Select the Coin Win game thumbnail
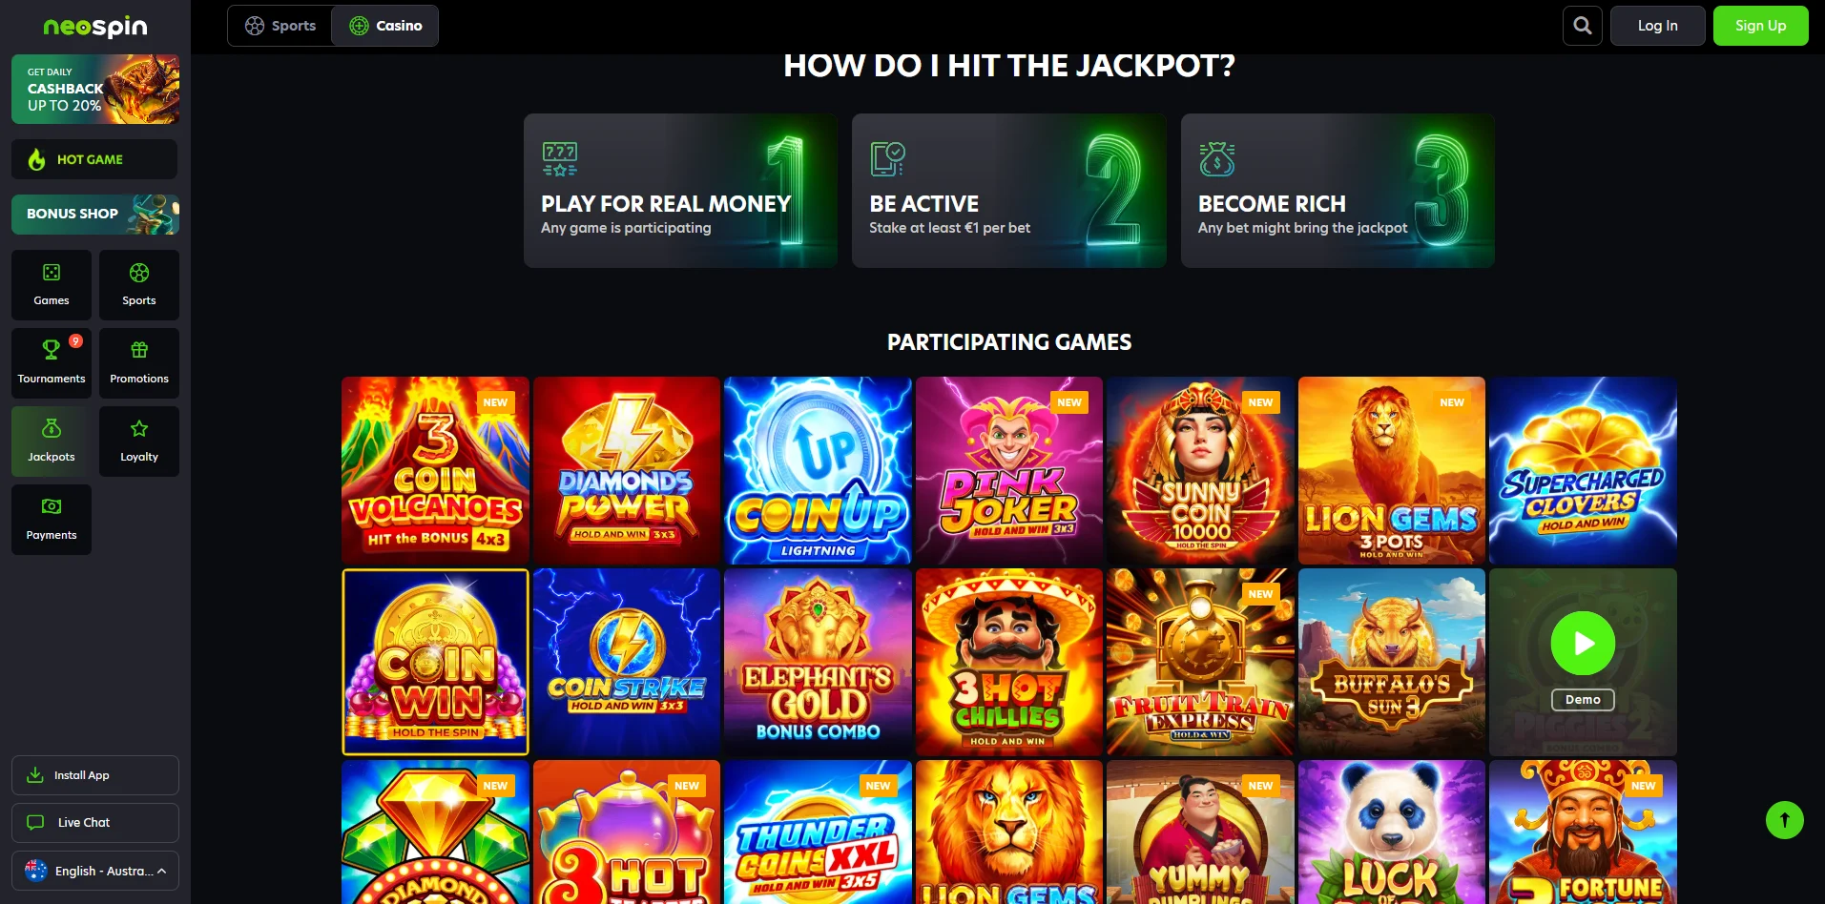Screen dimensions: 1825x904 (435, 662)
